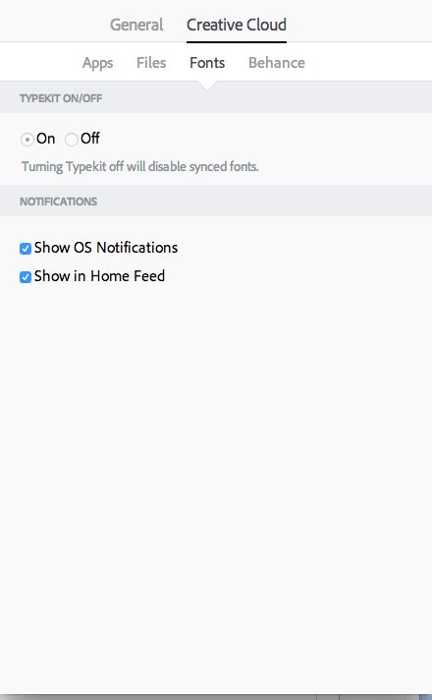
Task: Go to the Files sub-tab
Action: 151,63
